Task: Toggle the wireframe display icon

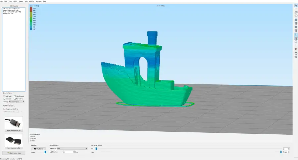Action: click(296, 42)
